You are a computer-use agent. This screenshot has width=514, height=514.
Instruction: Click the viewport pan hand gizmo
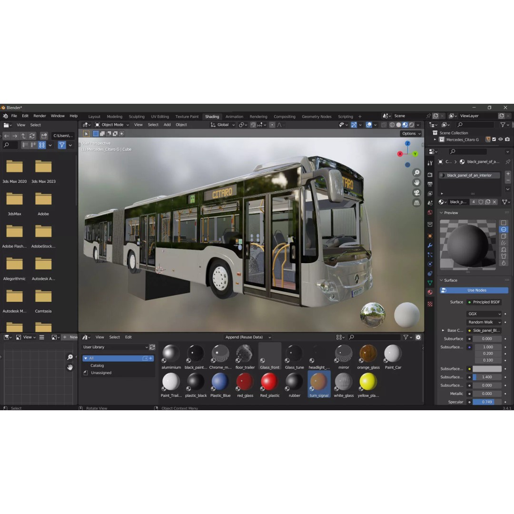tap(416, 183)
